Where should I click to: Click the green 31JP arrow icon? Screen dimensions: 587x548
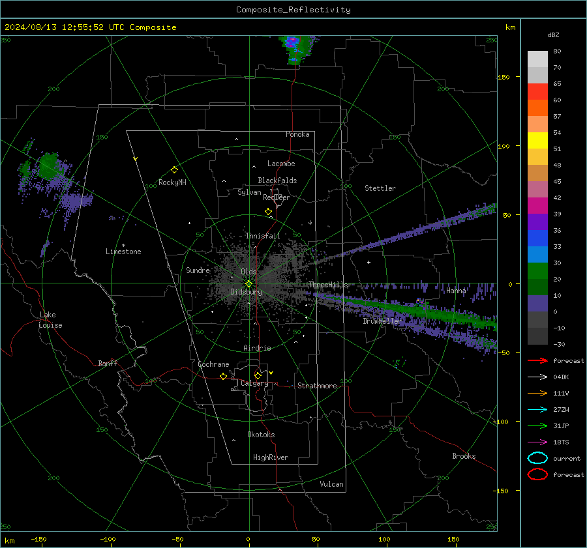click(x=537, y=425)
